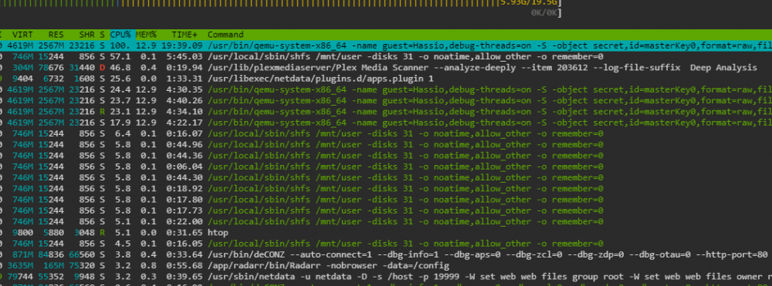772x286 pixels.
Task: Sort processes by the VIRT column header
Action: [22, 35]
